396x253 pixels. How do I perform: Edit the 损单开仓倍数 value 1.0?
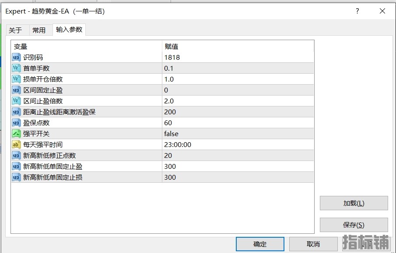238,79
